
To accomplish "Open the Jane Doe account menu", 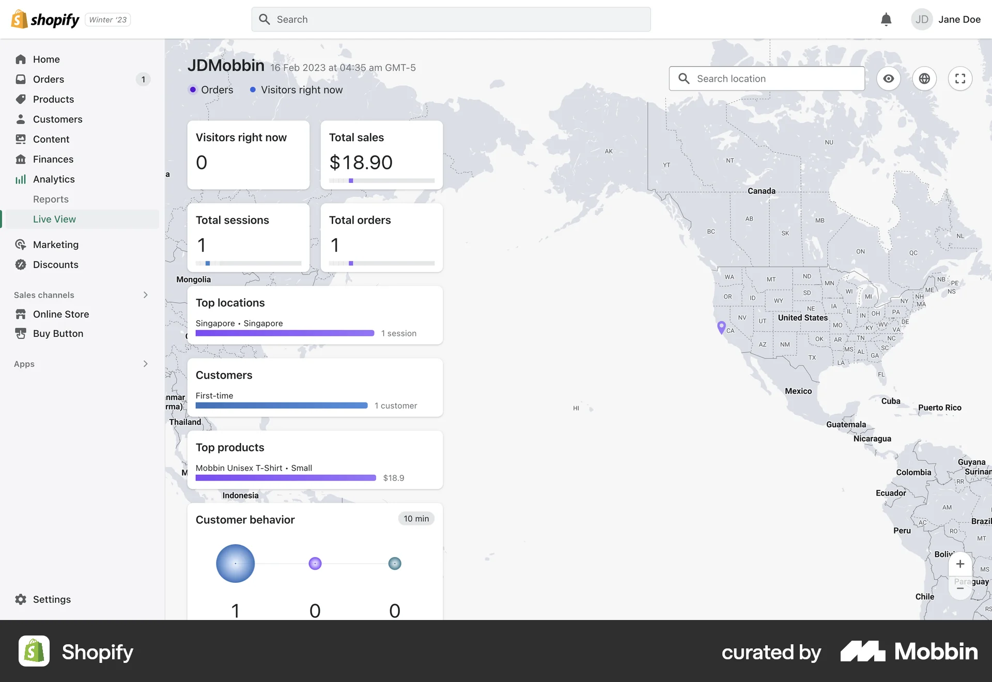I will 947,19.
